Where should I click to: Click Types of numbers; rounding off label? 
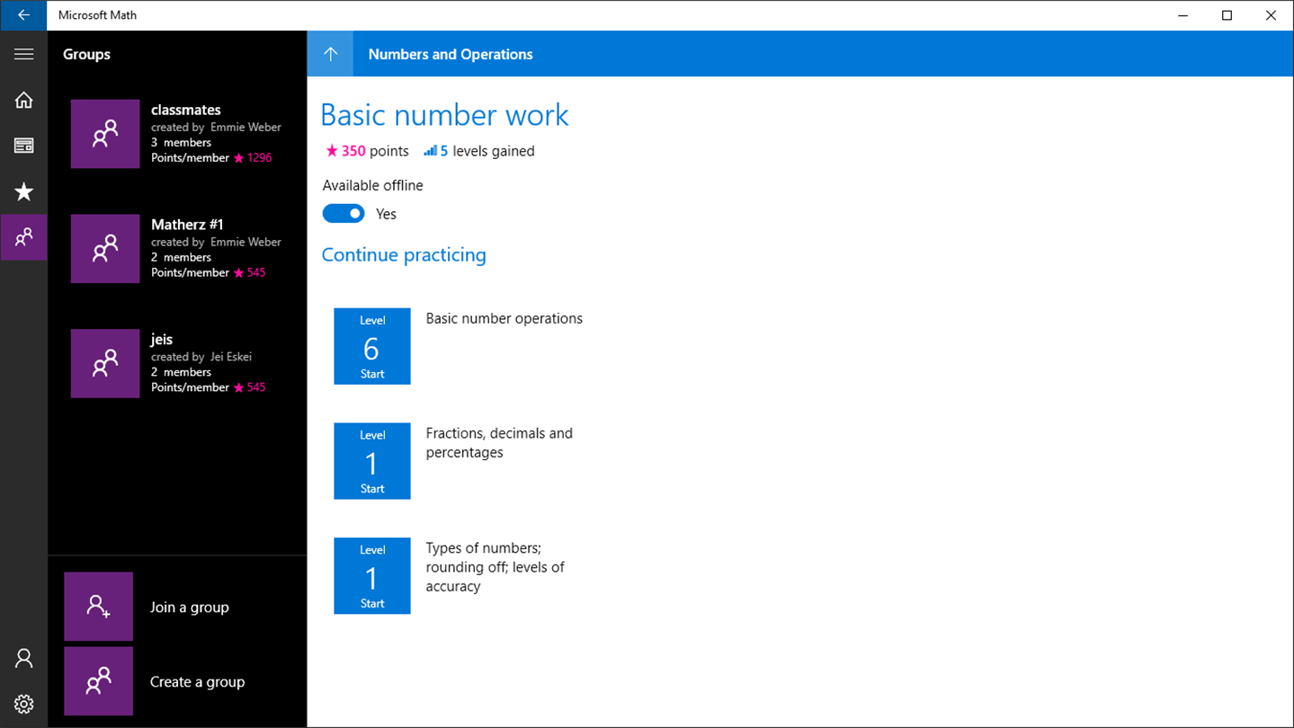point(495,567)
